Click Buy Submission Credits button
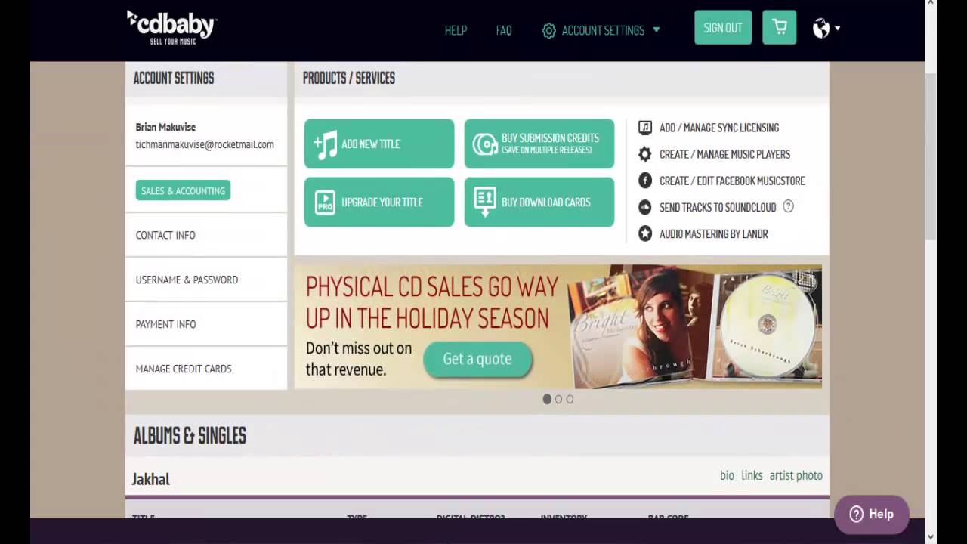The height and width of the screenshot is (544, 967). [539, 144]
